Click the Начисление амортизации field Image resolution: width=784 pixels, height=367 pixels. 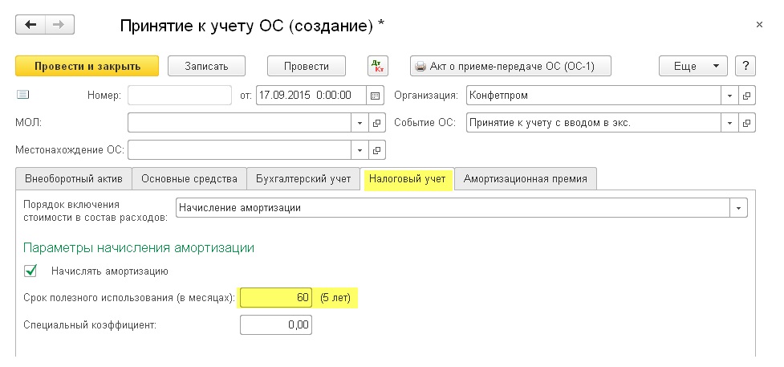pyautogui.click(x=453, y=208)
